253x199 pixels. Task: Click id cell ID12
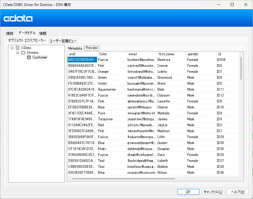click(x=227, y=95)
